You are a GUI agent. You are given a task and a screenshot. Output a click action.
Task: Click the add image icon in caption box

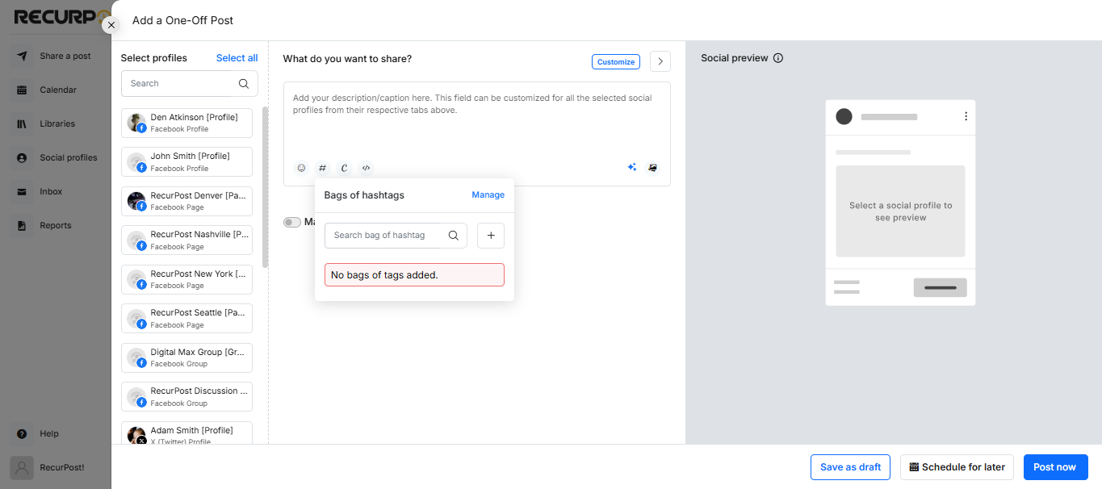653,167
